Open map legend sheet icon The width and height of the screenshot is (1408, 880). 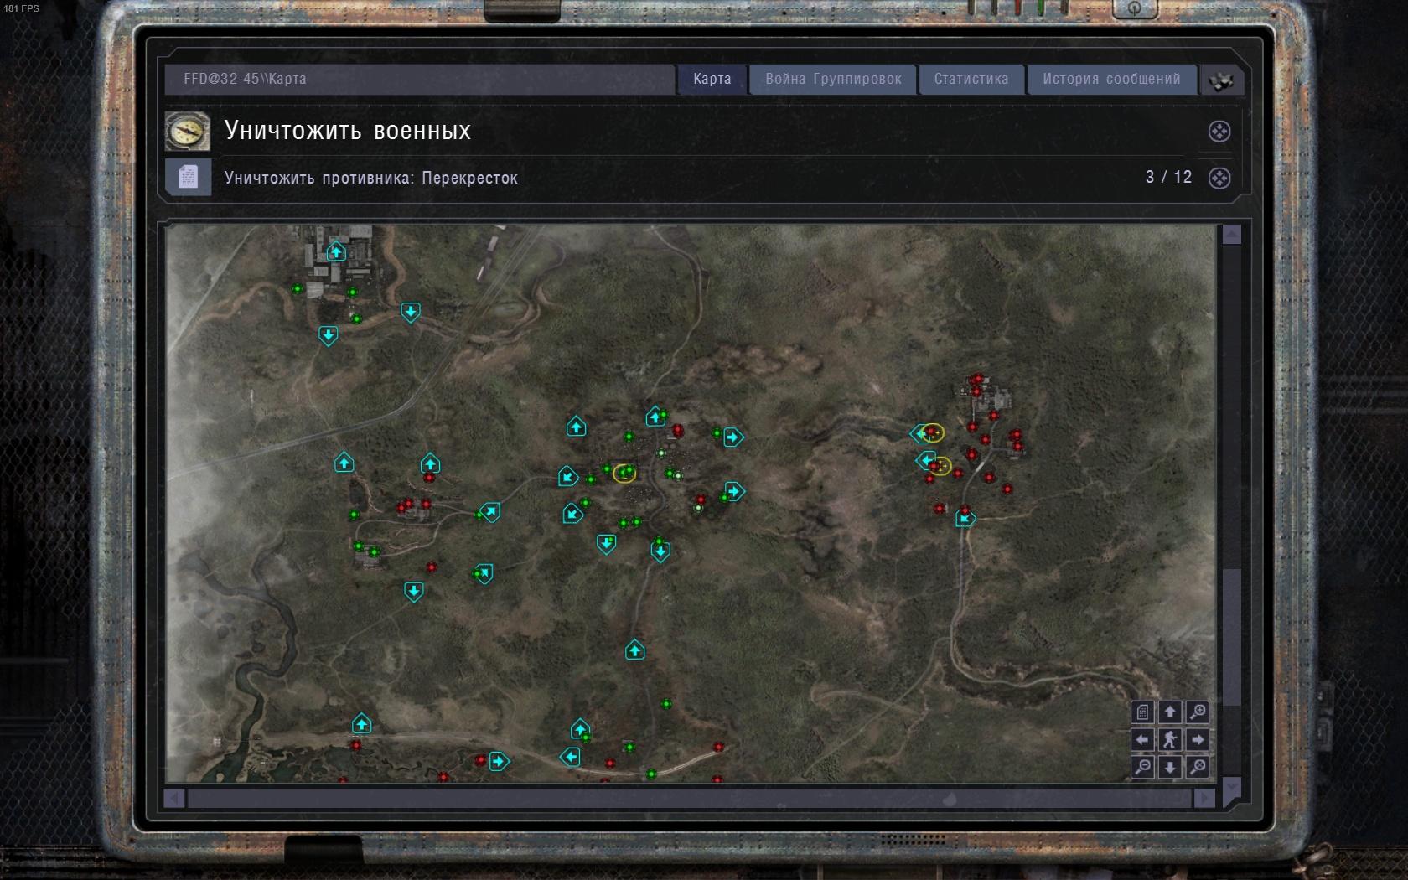tap(1142, 712)
